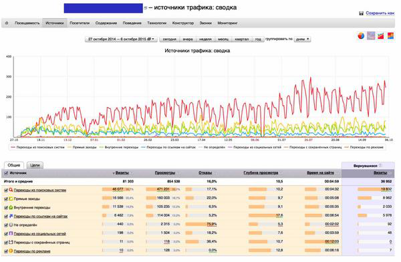The width and height of the screenshot is (401, 262).
Task: Sort by the Вернувшиеся Визиты column header
Action: pyautogui.click(x=380, y=173)
